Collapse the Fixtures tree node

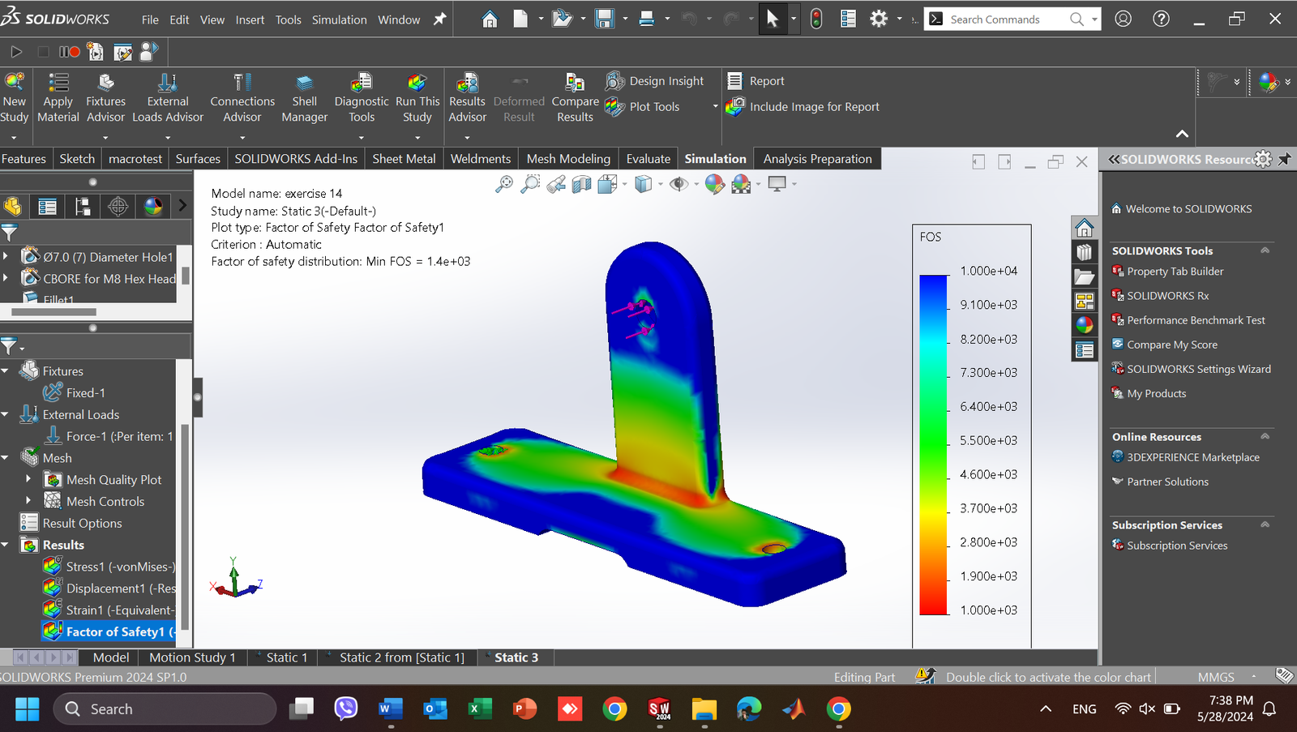[6, 371]
